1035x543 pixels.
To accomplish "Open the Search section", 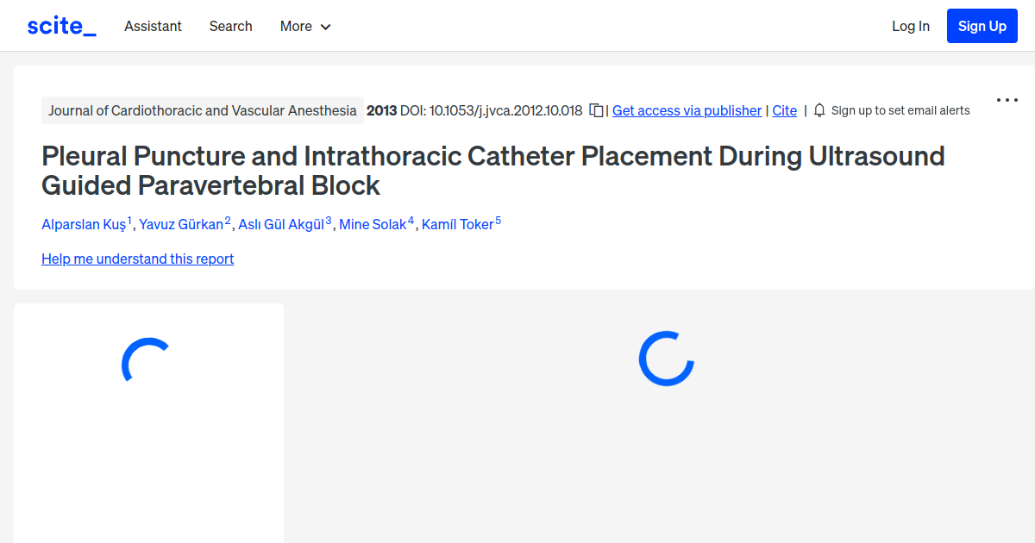I will (x=230, y=26).
